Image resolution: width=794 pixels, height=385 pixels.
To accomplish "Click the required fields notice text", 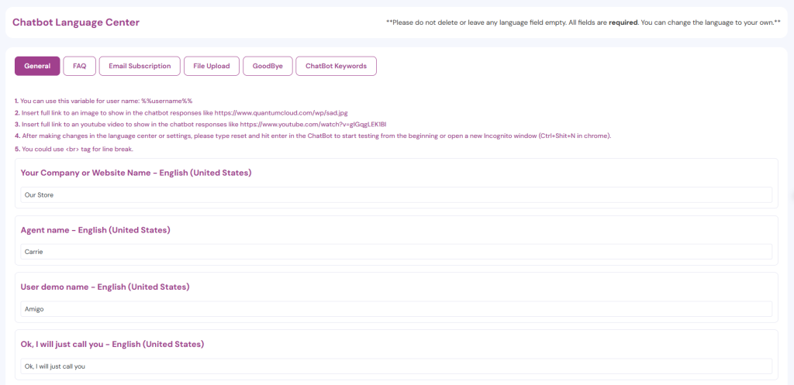I will pyautogui.click(x=582, y=22).
